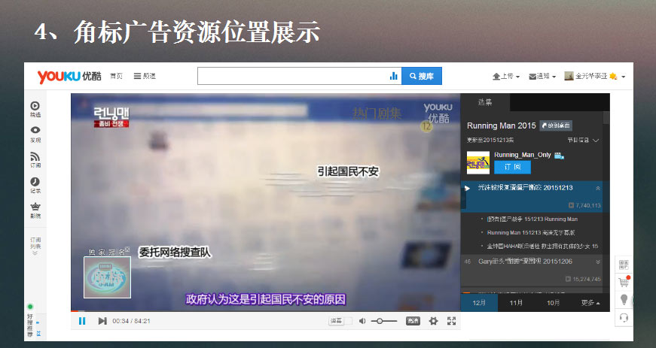Image resolution: width=656 pixels, height=348 pixels.
Task: Change the 高清 video quality
Action: pos(413,321)
